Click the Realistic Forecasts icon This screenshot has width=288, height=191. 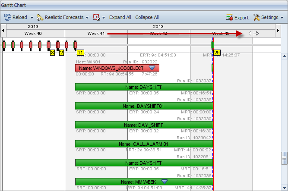(x=40, y=18)
